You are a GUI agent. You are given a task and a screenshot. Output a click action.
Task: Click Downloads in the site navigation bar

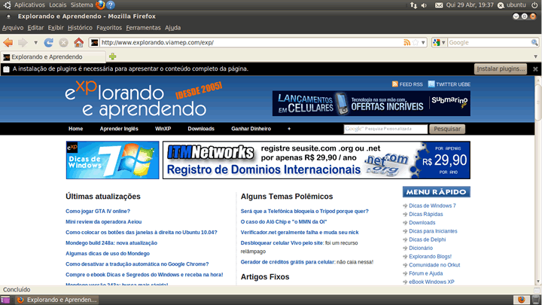pyautogui.click(x=201, y=129)
